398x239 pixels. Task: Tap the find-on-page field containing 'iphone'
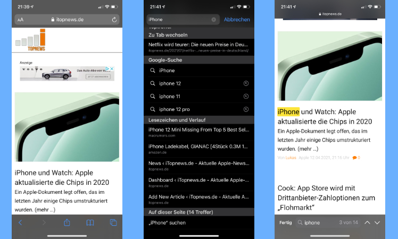[319, 223]
